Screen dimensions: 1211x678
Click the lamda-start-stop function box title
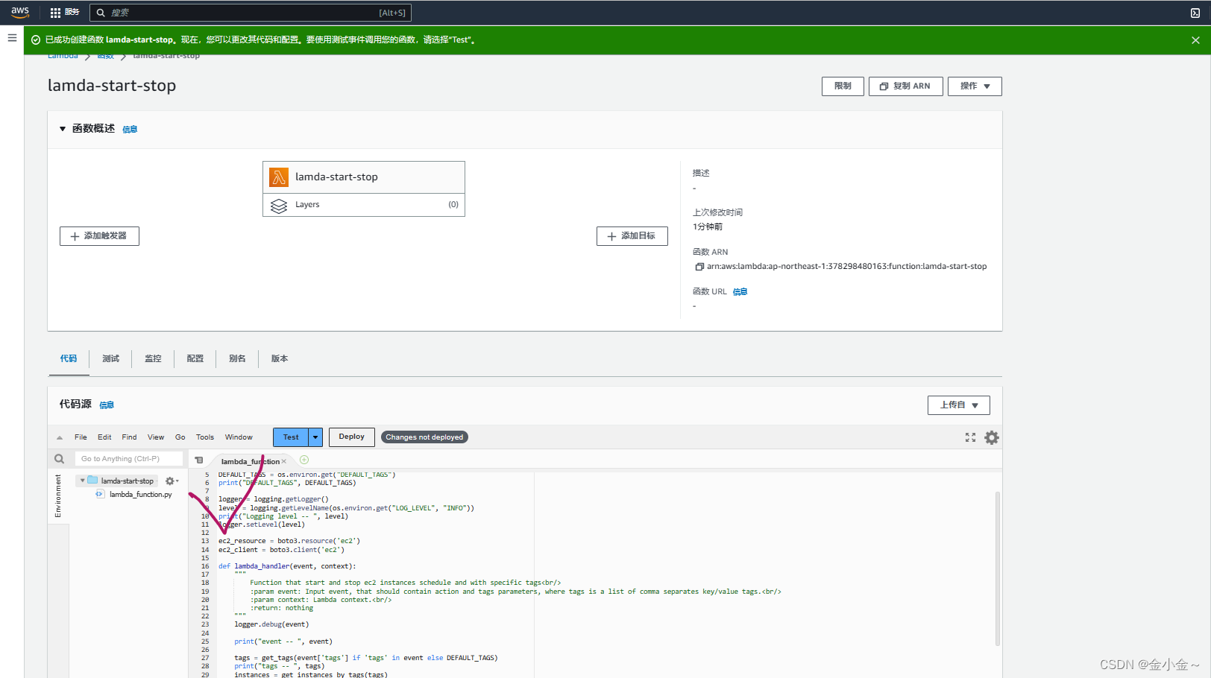coord(336,177)
